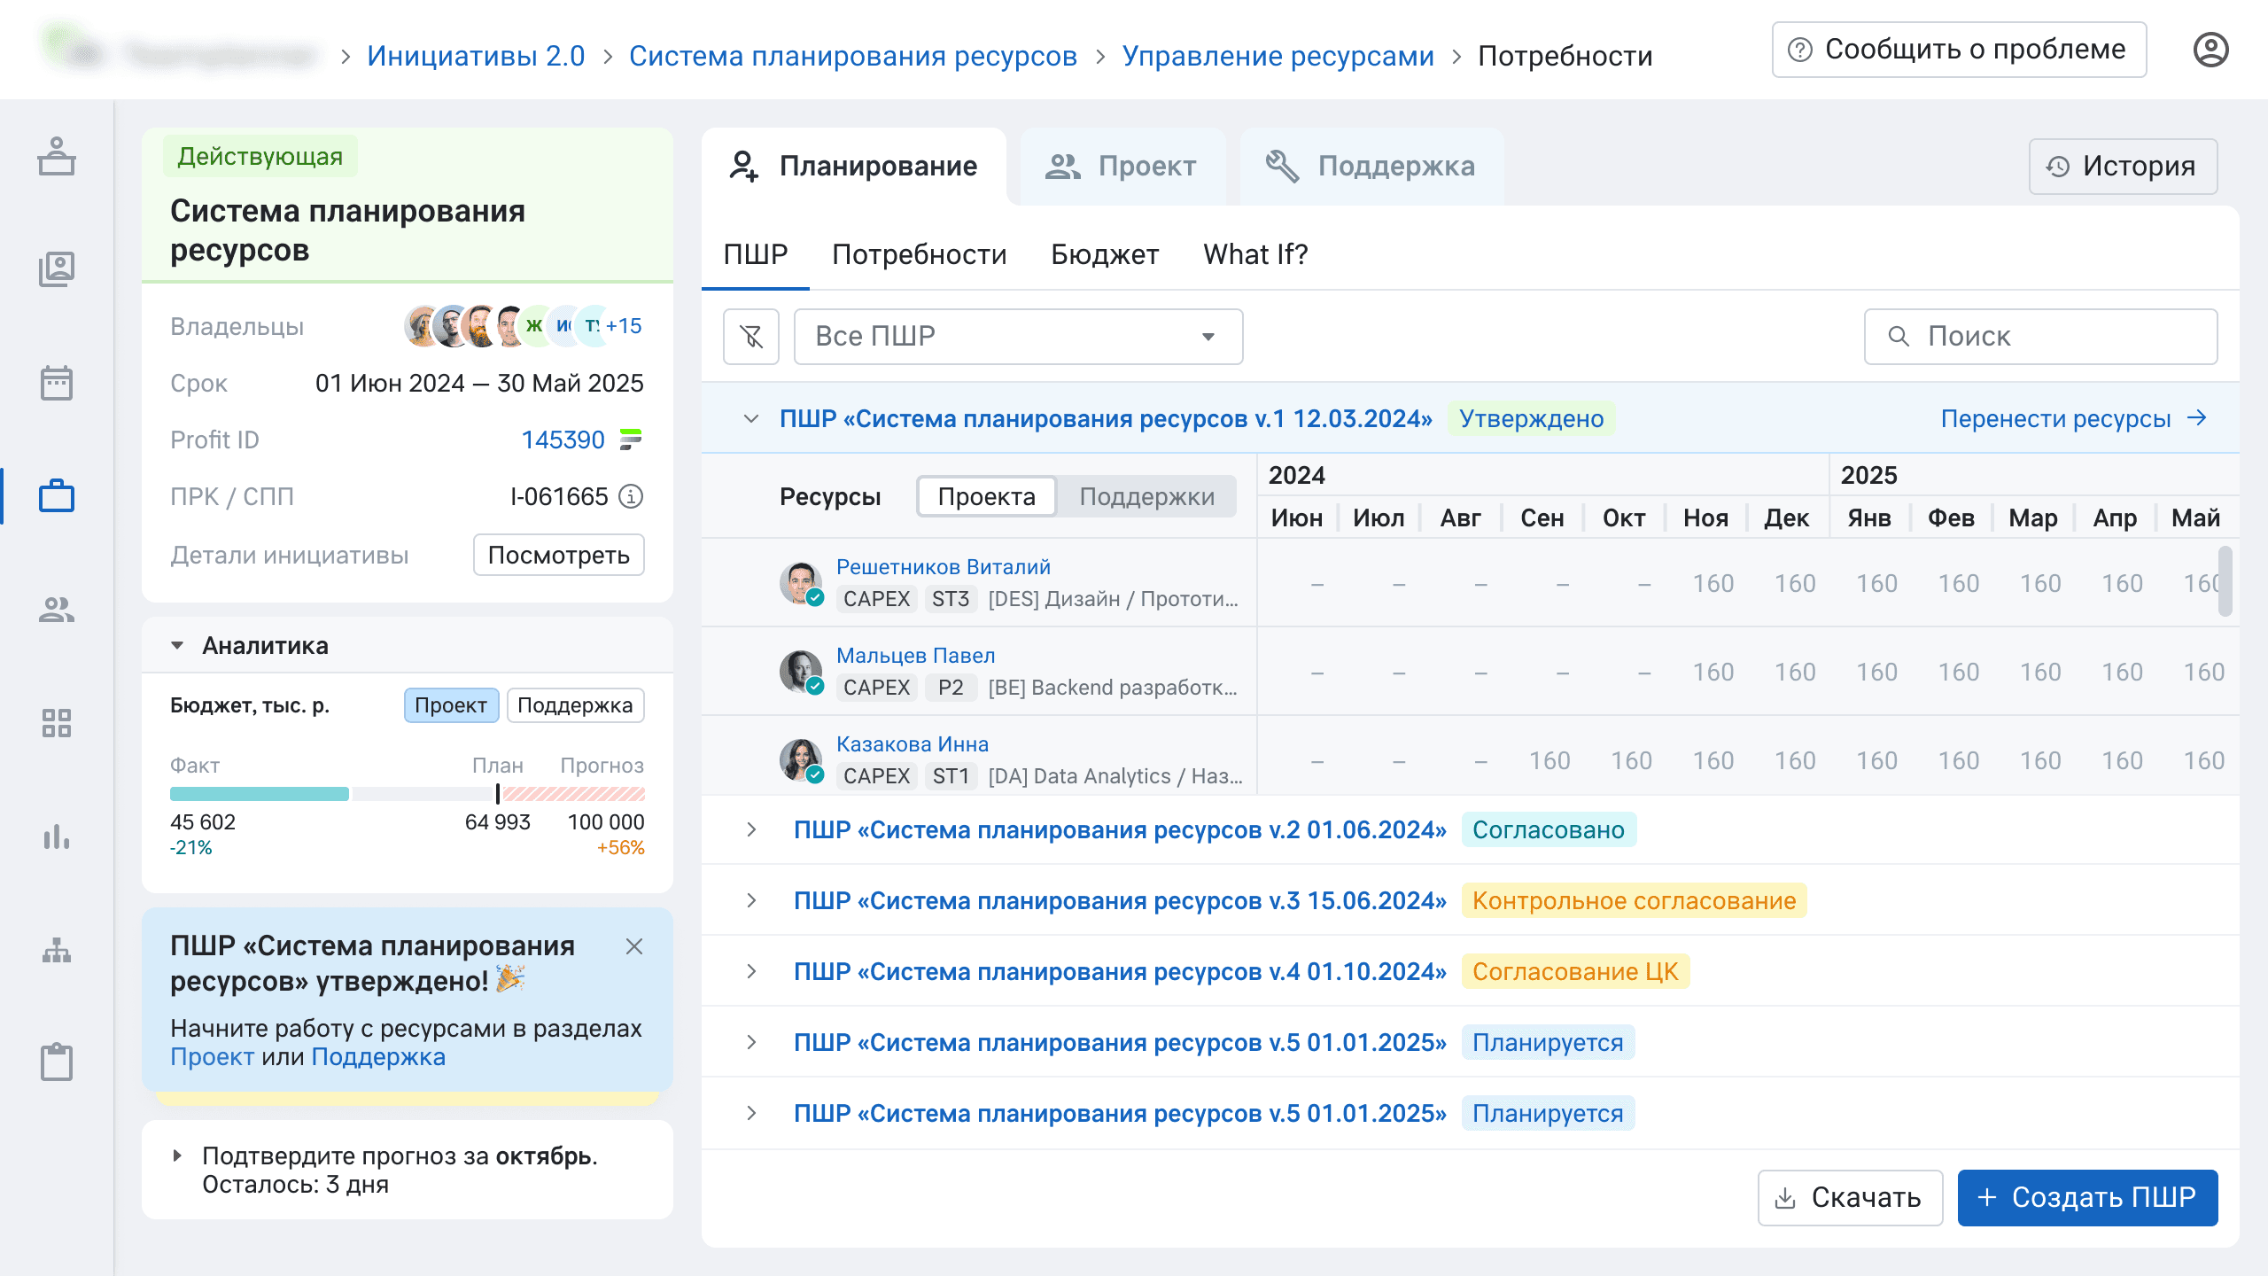Click the clear filter icon button
Image resolution: width=2268 pixels, height=1276 pixels.
750,337
